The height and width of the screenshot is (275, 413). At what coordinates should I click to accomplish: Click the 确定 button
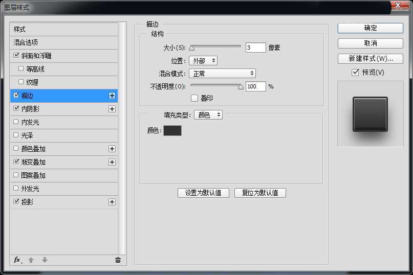370,28
